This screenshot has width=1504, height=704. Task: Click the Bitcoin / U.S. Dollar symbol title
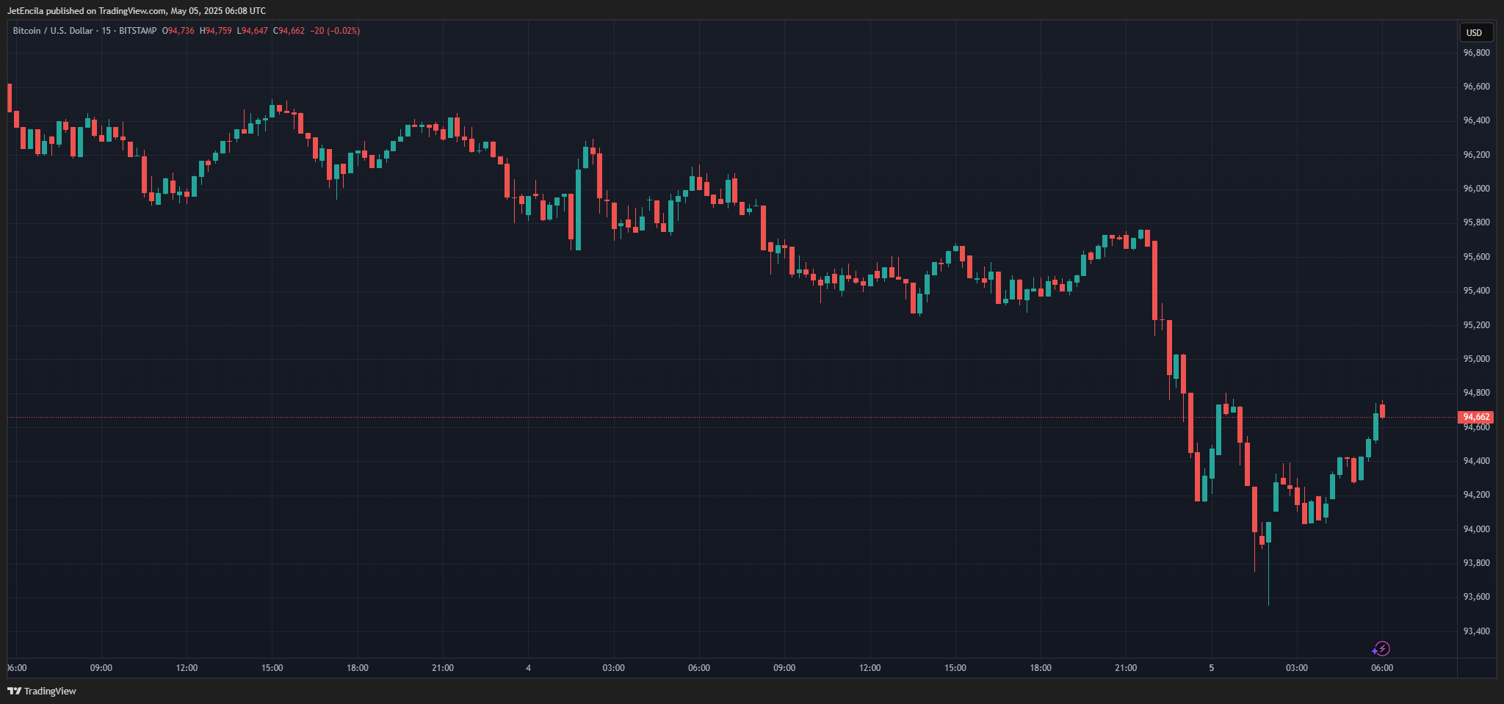[x=53, y=31]
